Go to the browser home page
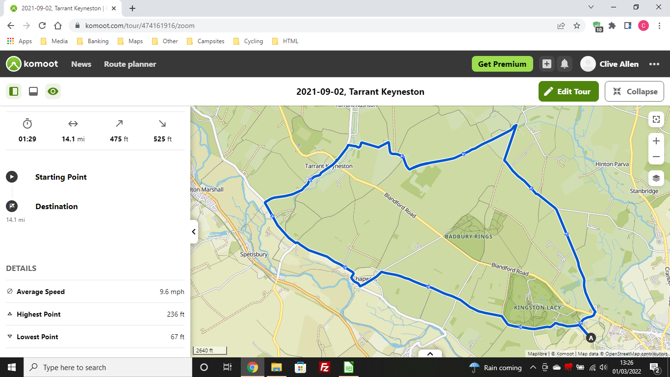Image resolution: width=670 pixels, height=377 pixels. [58, 26]
